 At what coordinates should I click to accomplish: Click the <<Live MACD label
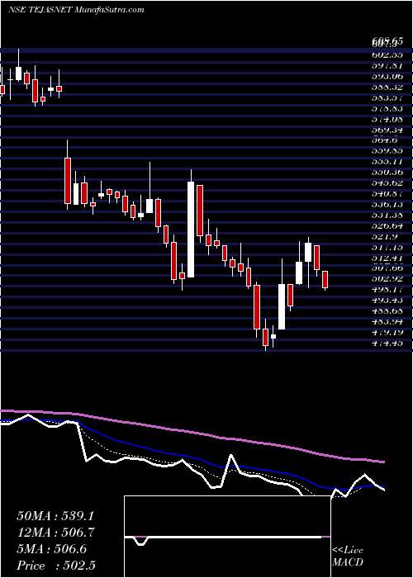click(348, 557)
